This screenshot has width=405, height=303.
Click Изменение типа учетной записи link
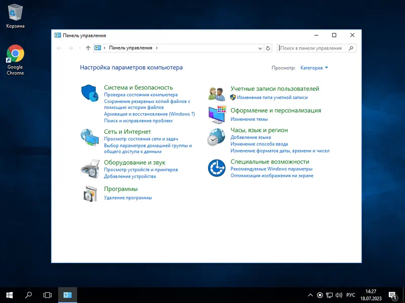coord(272,97)
